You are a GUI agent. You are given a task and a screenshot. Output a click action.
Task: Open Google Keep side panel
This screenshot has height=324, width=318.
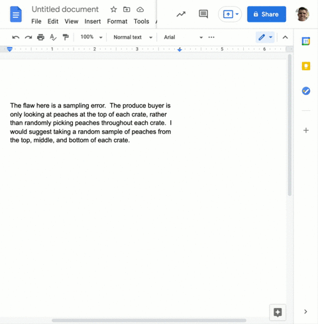[306, 66]
